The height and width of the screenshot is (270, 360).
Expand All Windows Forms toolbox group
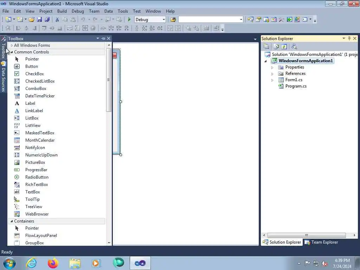point(12,45)
